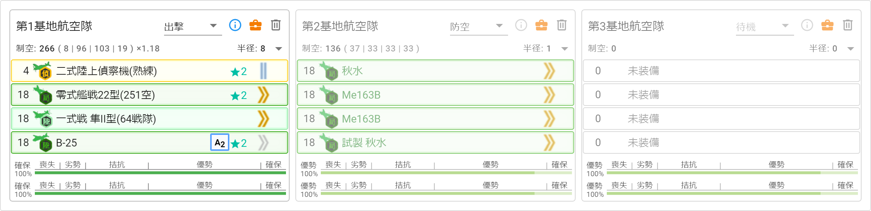Screen dimensions: 871x211
Task: Click the gray proficiency chevron on B-25
Action: [263, 143]
